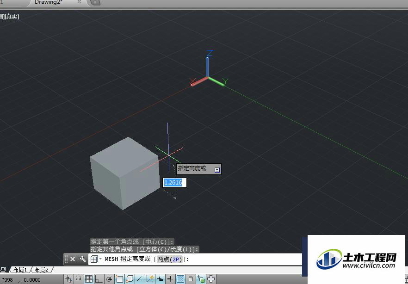The width and height of the screenshot is (408, 284).
Task: Click the Dynamic Input status icon
Action: (160, 279)
